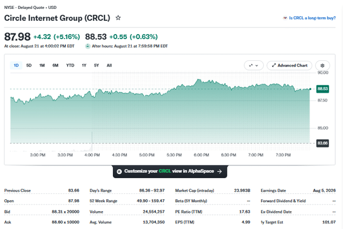The height and width of the screenshot is (229, 343).
Task: Click the Circle Internet Group (CRCL) heading
Action: tap(57, 18)
